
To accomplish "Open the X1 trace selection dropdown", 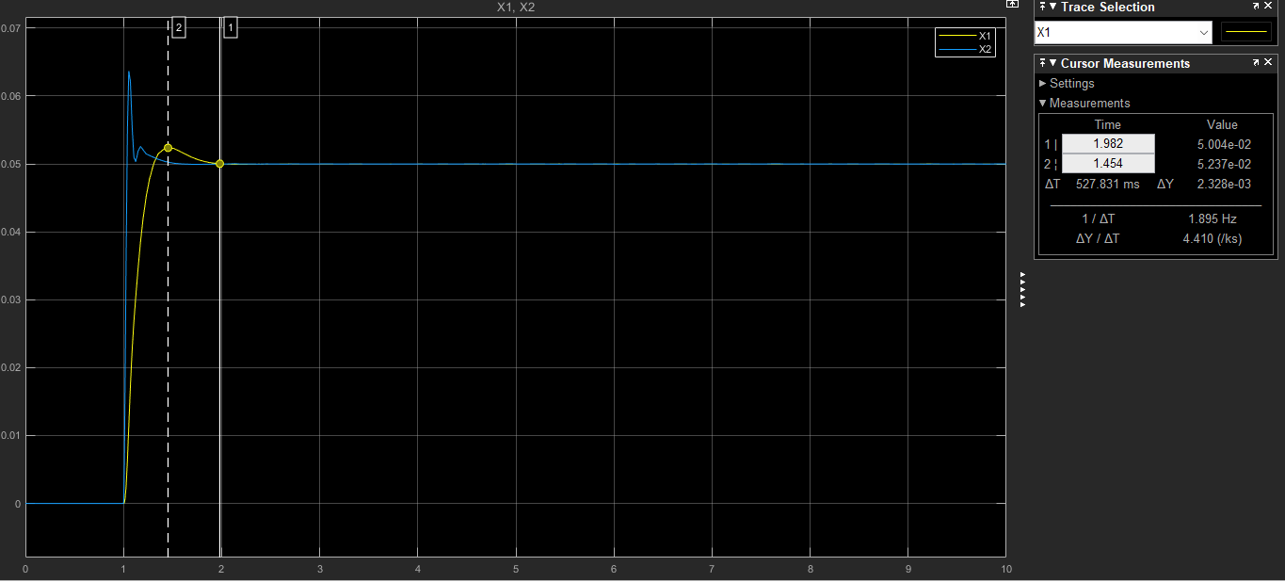I will (1122, 33).
